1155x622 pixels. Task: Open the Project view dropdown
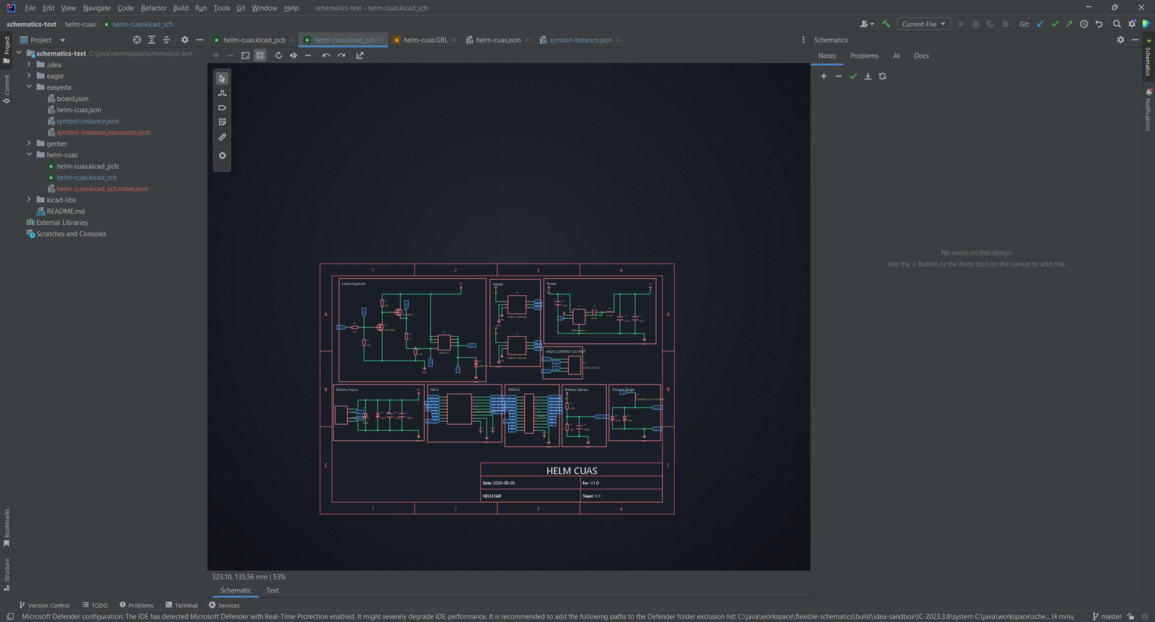pyautogui.click(x=43, y=40)
